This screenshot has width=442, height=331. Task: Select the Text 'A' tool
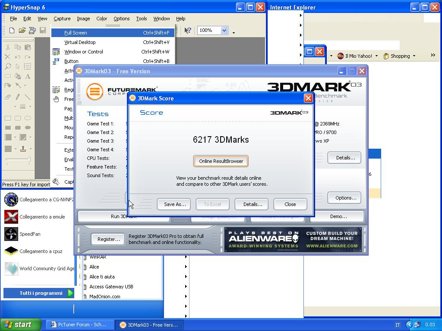(28, 76)
